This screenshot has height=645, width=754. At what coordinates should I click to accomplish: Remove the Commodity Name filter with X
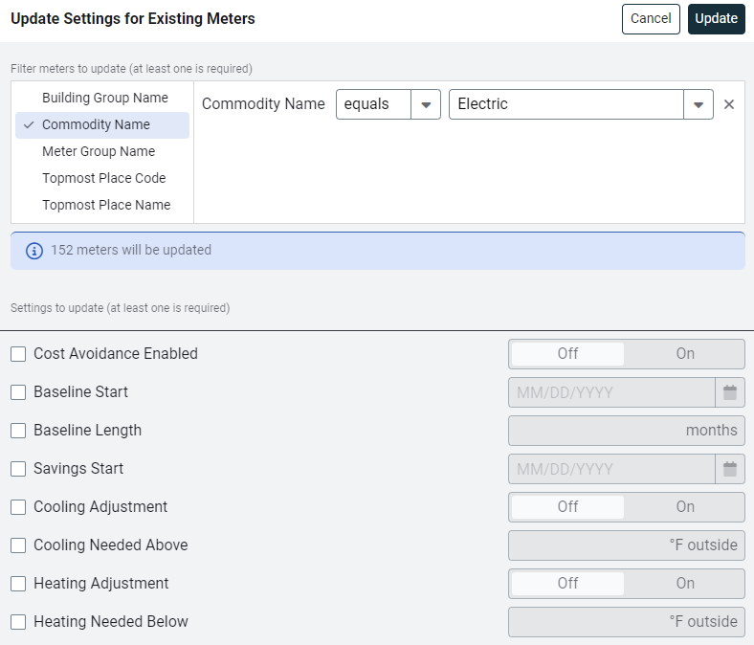[729, 104]
